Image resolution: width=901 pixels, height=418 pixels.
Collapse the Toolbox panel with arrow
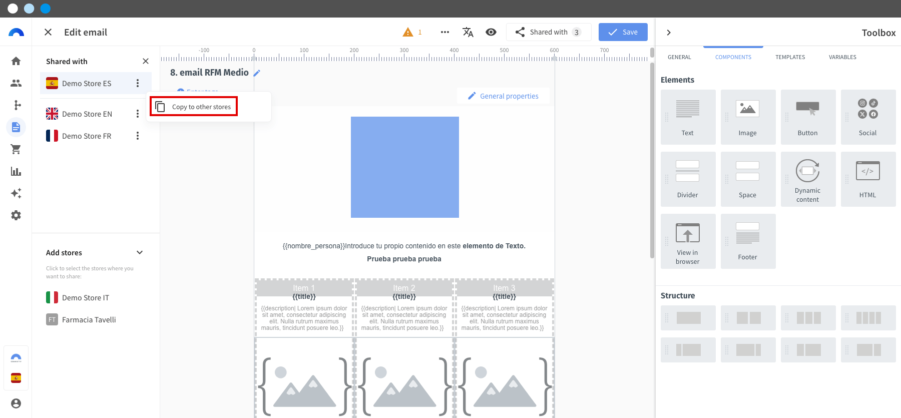pyautogui.click(x=669, y=33)
